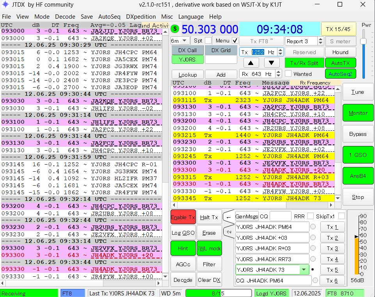Image resolution: width=375 pixels, height=297 pixels.
Task: Enable the Wanted checkbox
Action: (x=288, y=74)
